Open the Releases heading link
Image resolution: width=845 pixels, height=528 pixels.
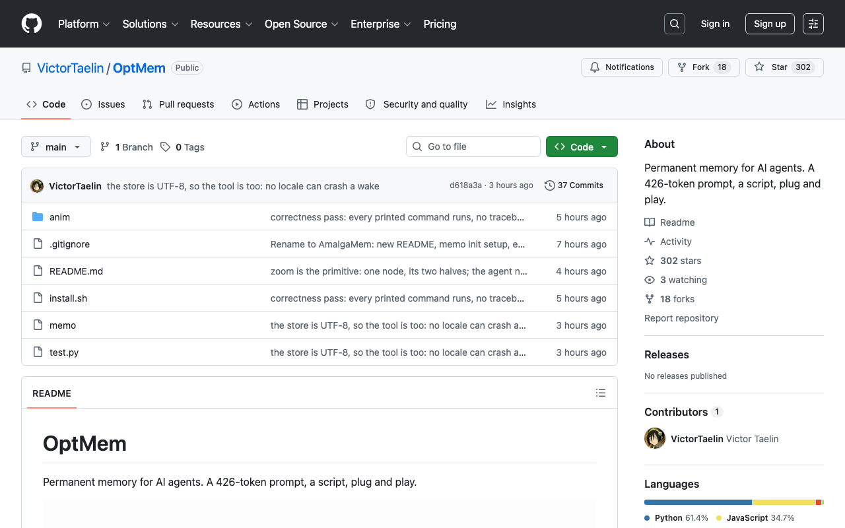667,354
